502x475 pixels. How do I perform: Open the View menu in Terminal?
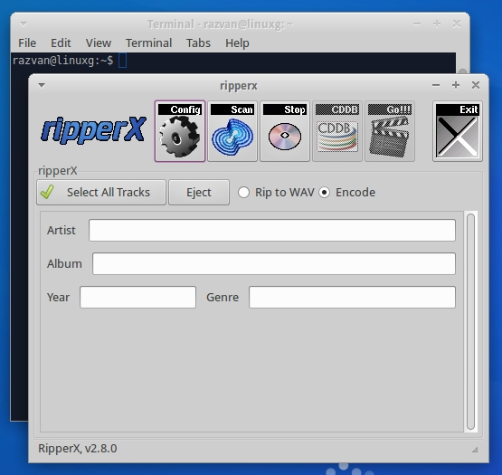(99, 43)
